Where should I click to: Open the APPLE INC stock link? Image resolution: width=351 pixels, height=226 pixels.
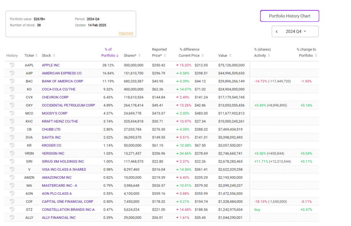pyautogui.click(x=51, y=65)
